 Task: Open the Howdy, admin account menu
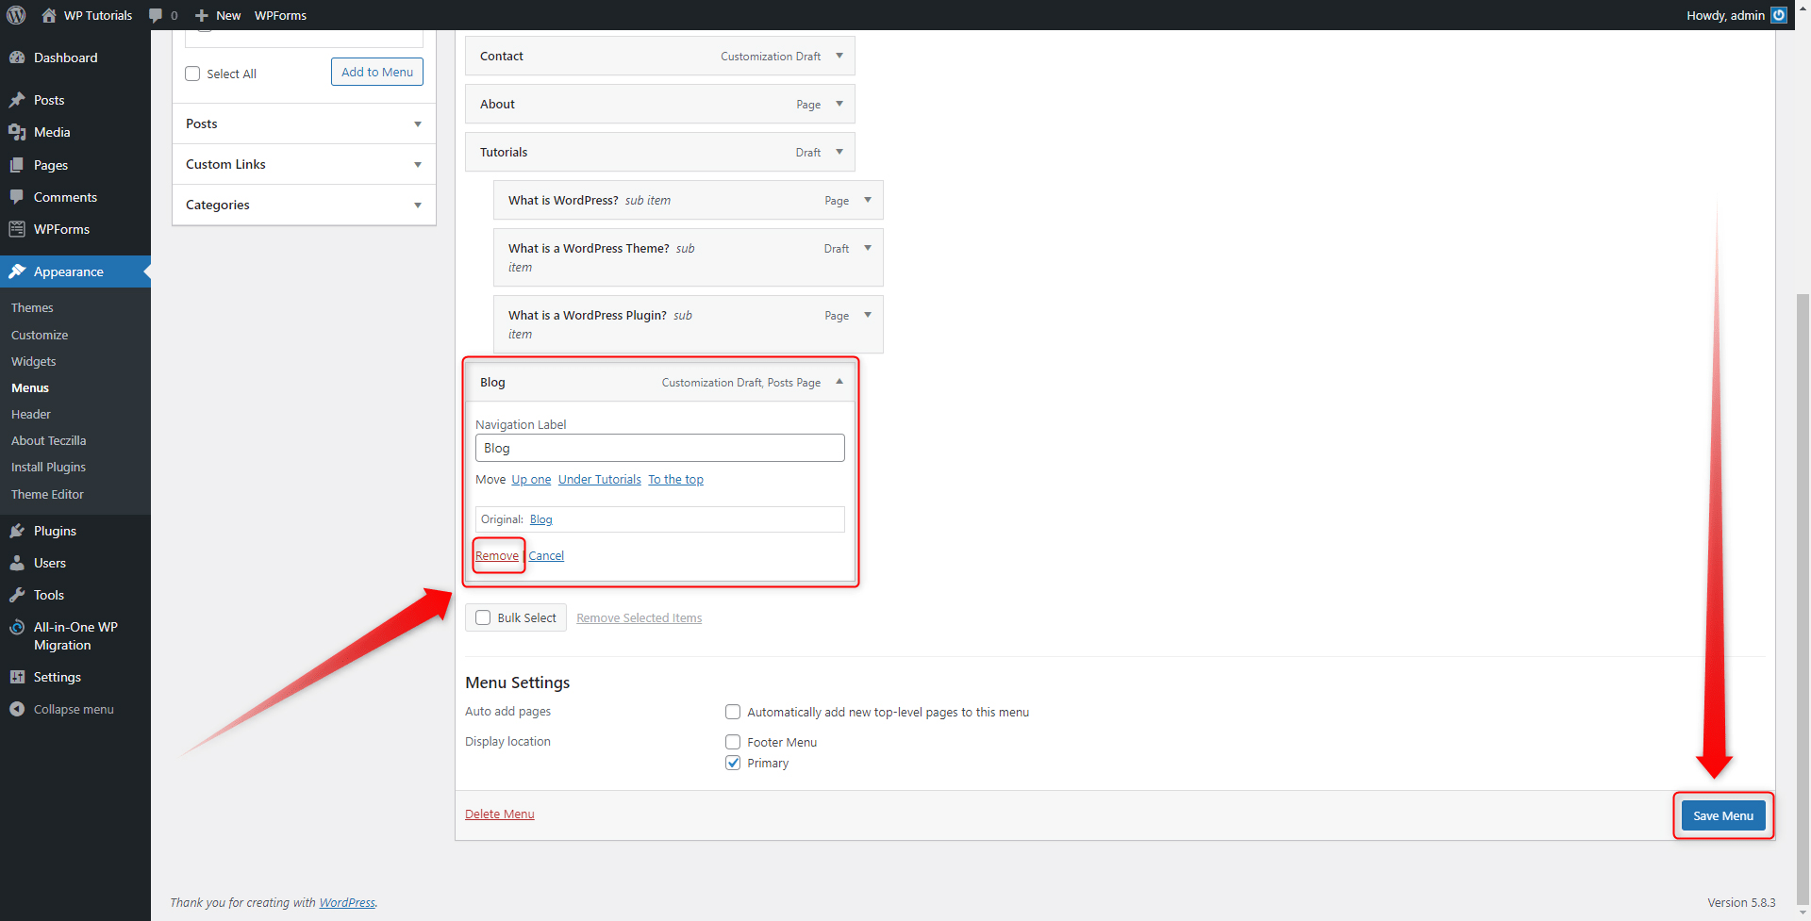point(1736,15)
